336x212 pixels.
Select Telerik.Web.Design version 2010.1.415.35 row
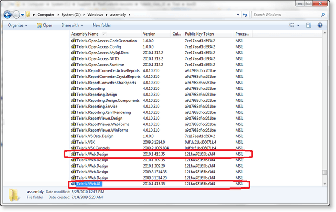pos(158,154)
